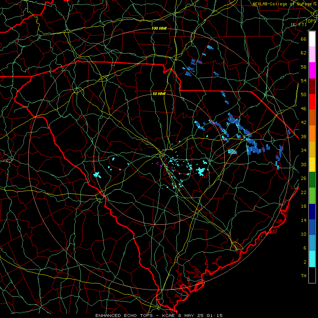Click the legend value 6

(x=305, y=248)
